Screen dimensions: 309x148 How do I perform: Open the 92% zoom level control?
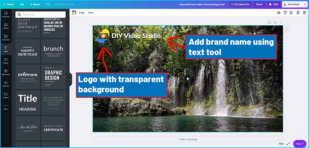point(282,144)
